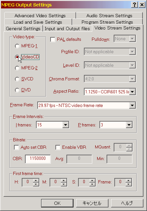The width and height of the screenshot is (147, 211).
Task: Select the SVCD video type
Action: click(x=17, y=79)
